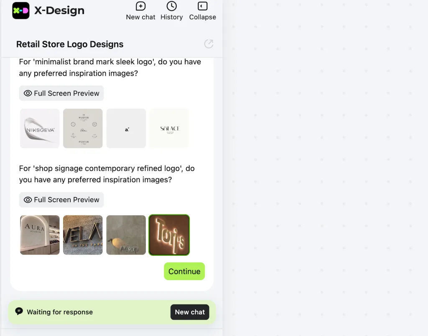
Task: Open Full Screen Preview for shop signage
Action: (x=61, y=200)
